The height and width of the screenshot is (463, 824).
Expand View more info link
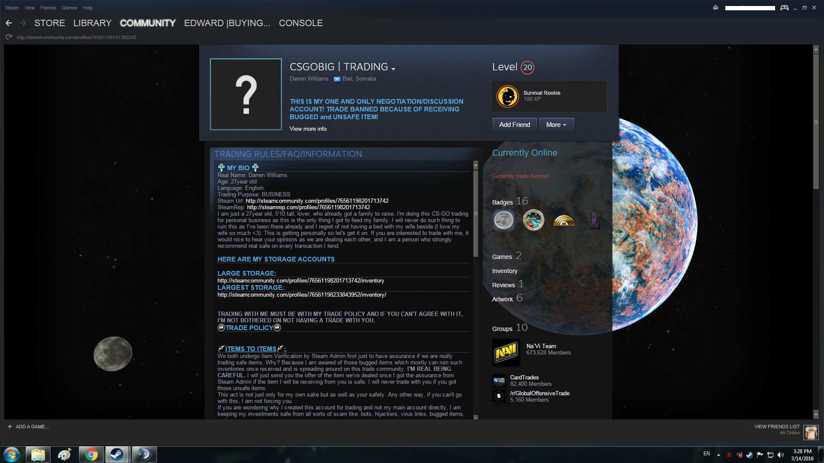click(x=308, y=129)
